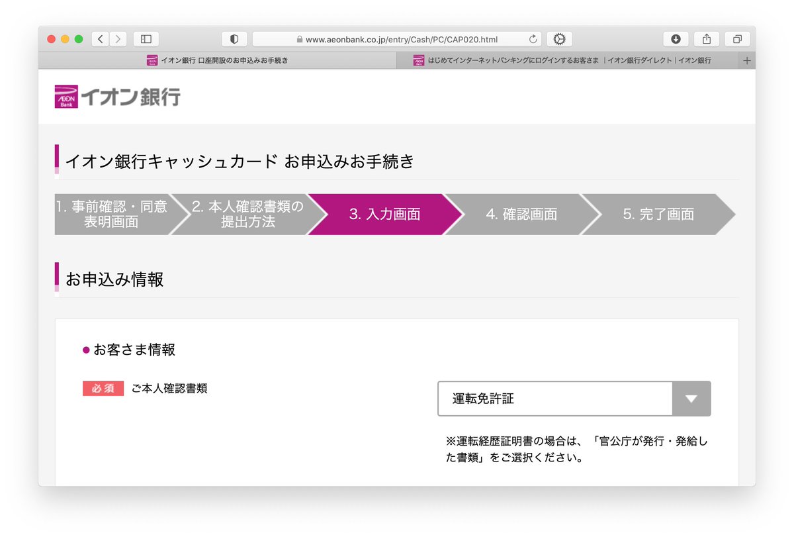The height and width of the screenshot is (537, 794).
Task: Select step 4 確認画面
Action: click(x=521, y=214)
